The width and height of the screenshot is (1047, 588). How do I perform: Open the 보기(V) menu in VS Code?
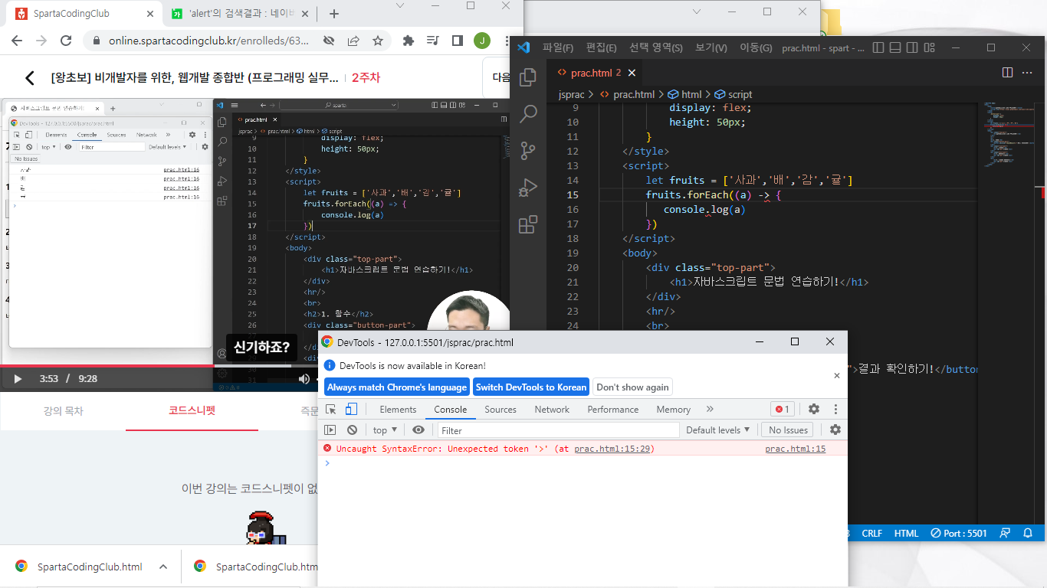[x=711, y=47]
